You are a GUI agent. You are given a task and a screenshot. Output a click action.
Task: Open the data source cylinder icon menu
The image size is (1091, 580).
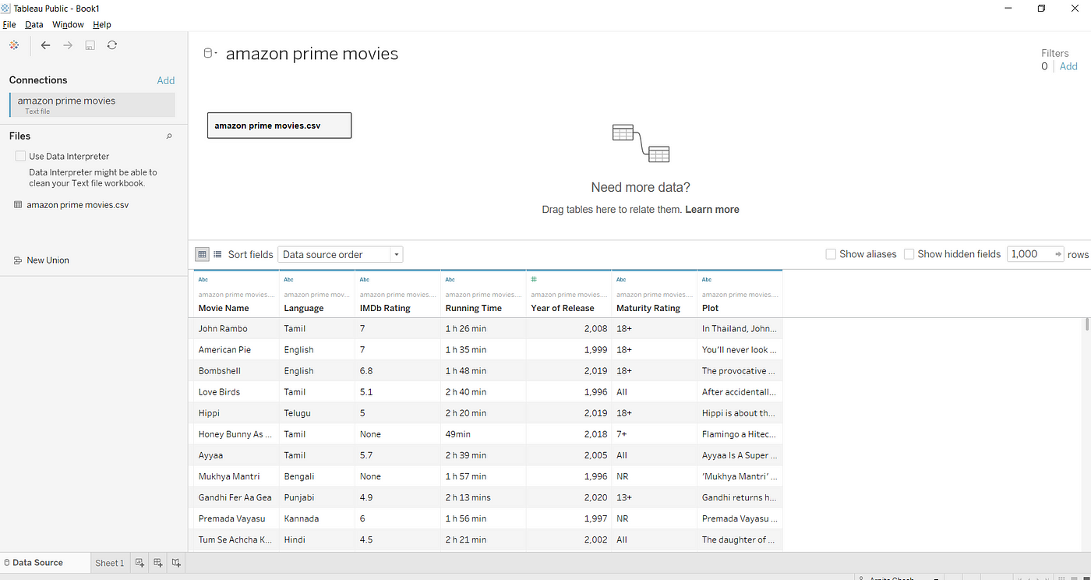pos(210,54)
